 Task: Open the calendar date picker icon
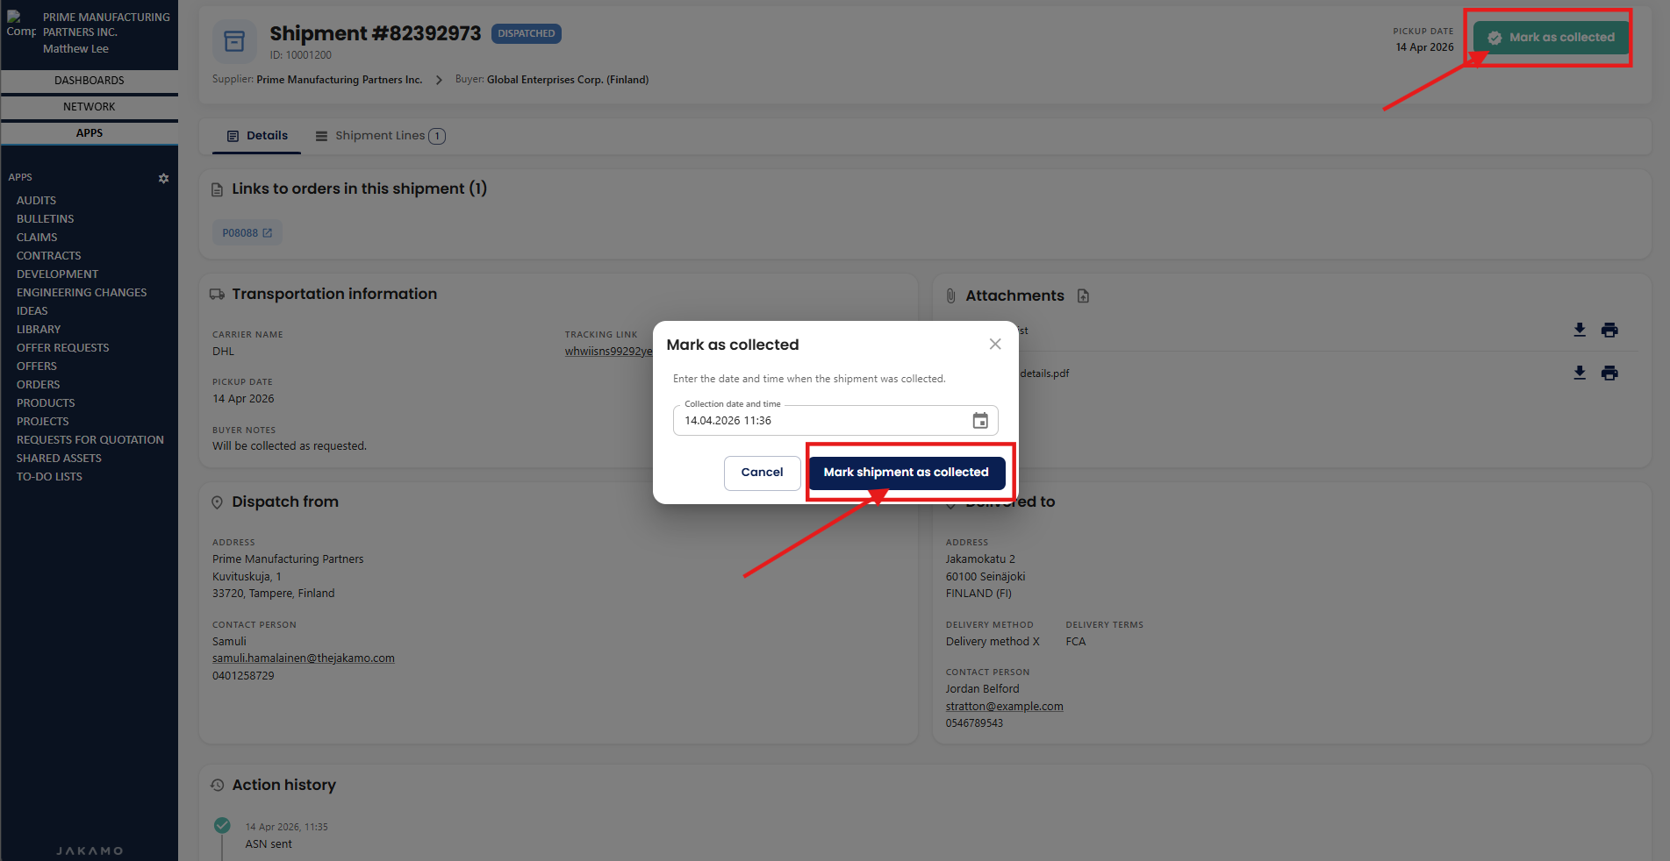[x=980, y=421]
